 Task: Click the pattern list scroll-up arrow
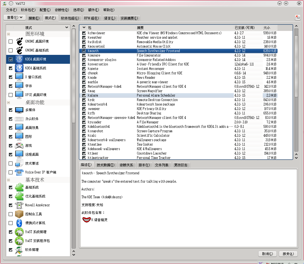[74, 26]
